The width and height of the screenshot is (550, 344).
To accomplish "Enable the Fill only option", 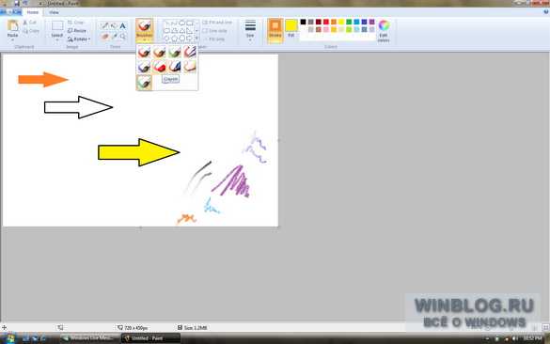I will pos(214,39).
